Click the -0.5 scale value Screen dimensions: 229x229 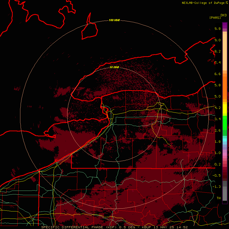(x=217, y=176)
